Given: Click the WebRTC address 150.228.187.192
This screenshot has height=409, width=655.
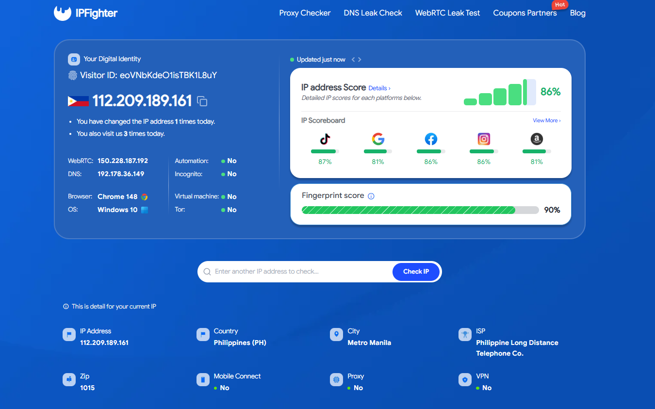Looking at the screenshot, I should (x=123, y=161).
